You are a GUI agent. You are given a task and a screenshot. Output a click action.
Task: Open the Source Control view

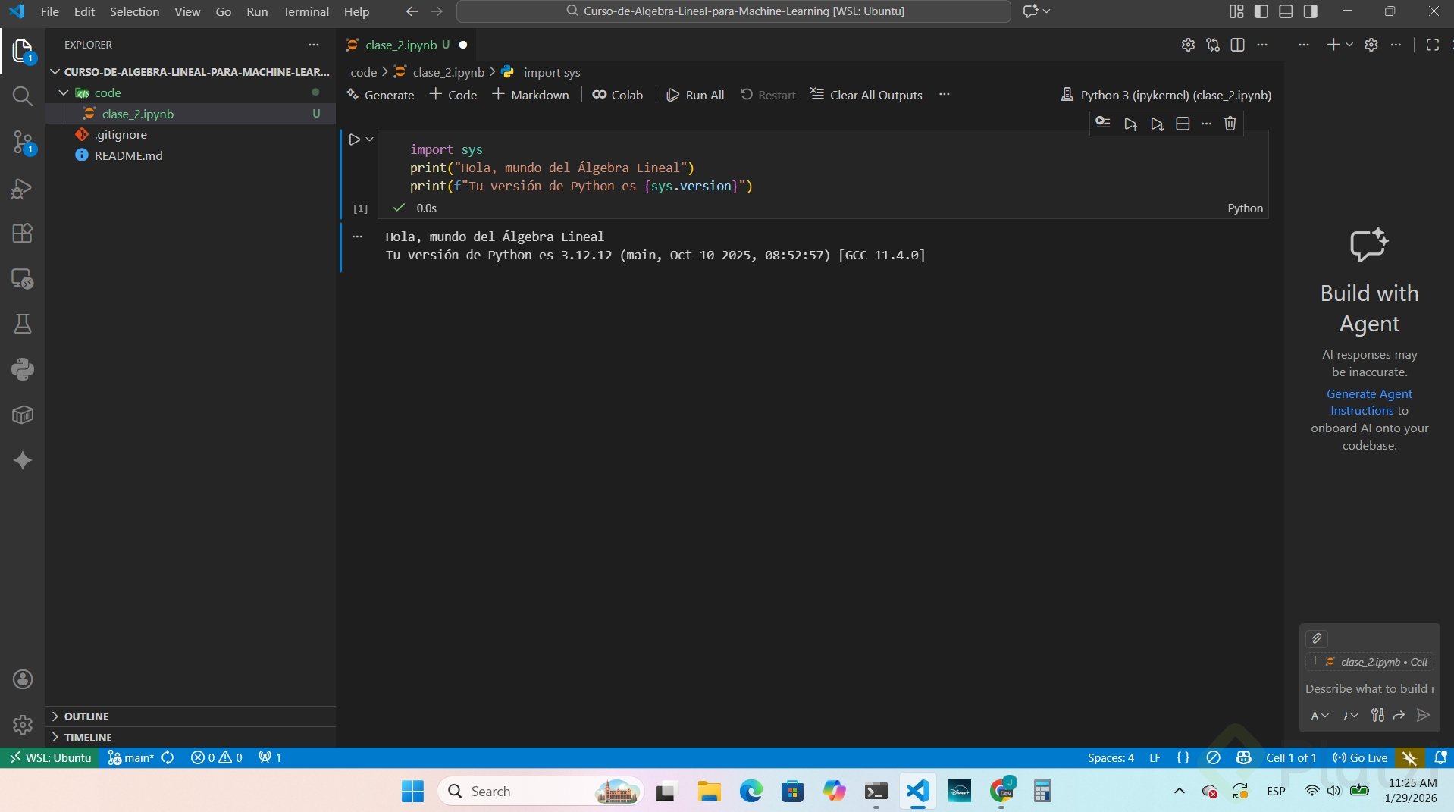(23, 142)
